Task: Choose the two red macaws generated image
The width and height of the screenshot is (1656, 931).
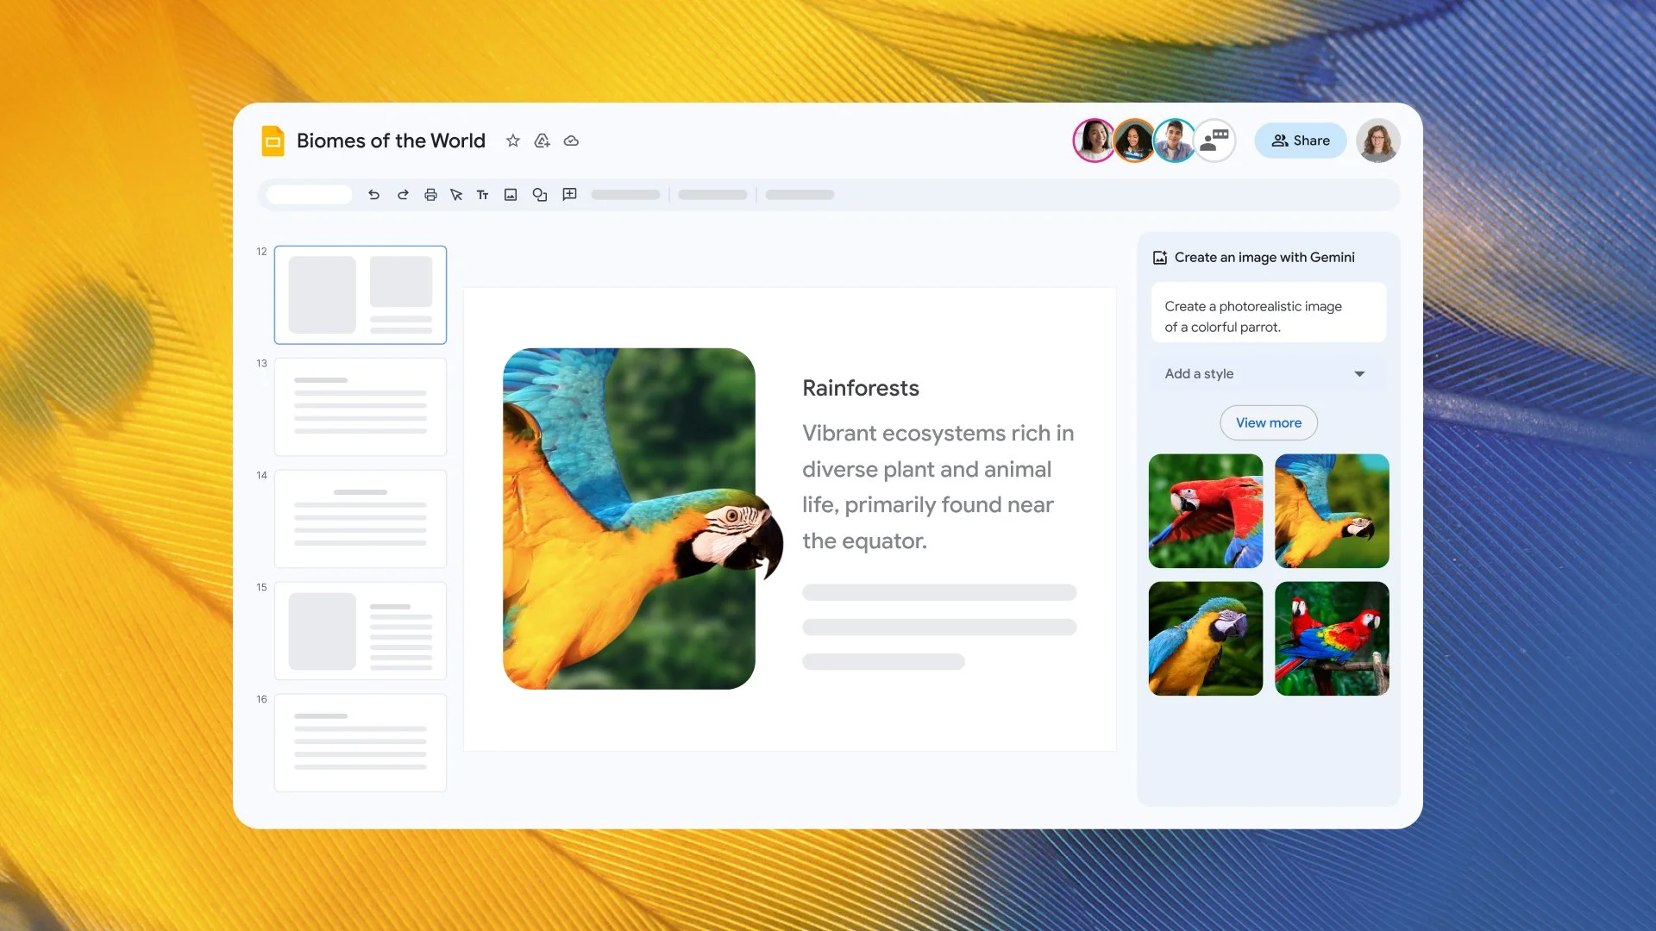Action: click(1332, 639)
